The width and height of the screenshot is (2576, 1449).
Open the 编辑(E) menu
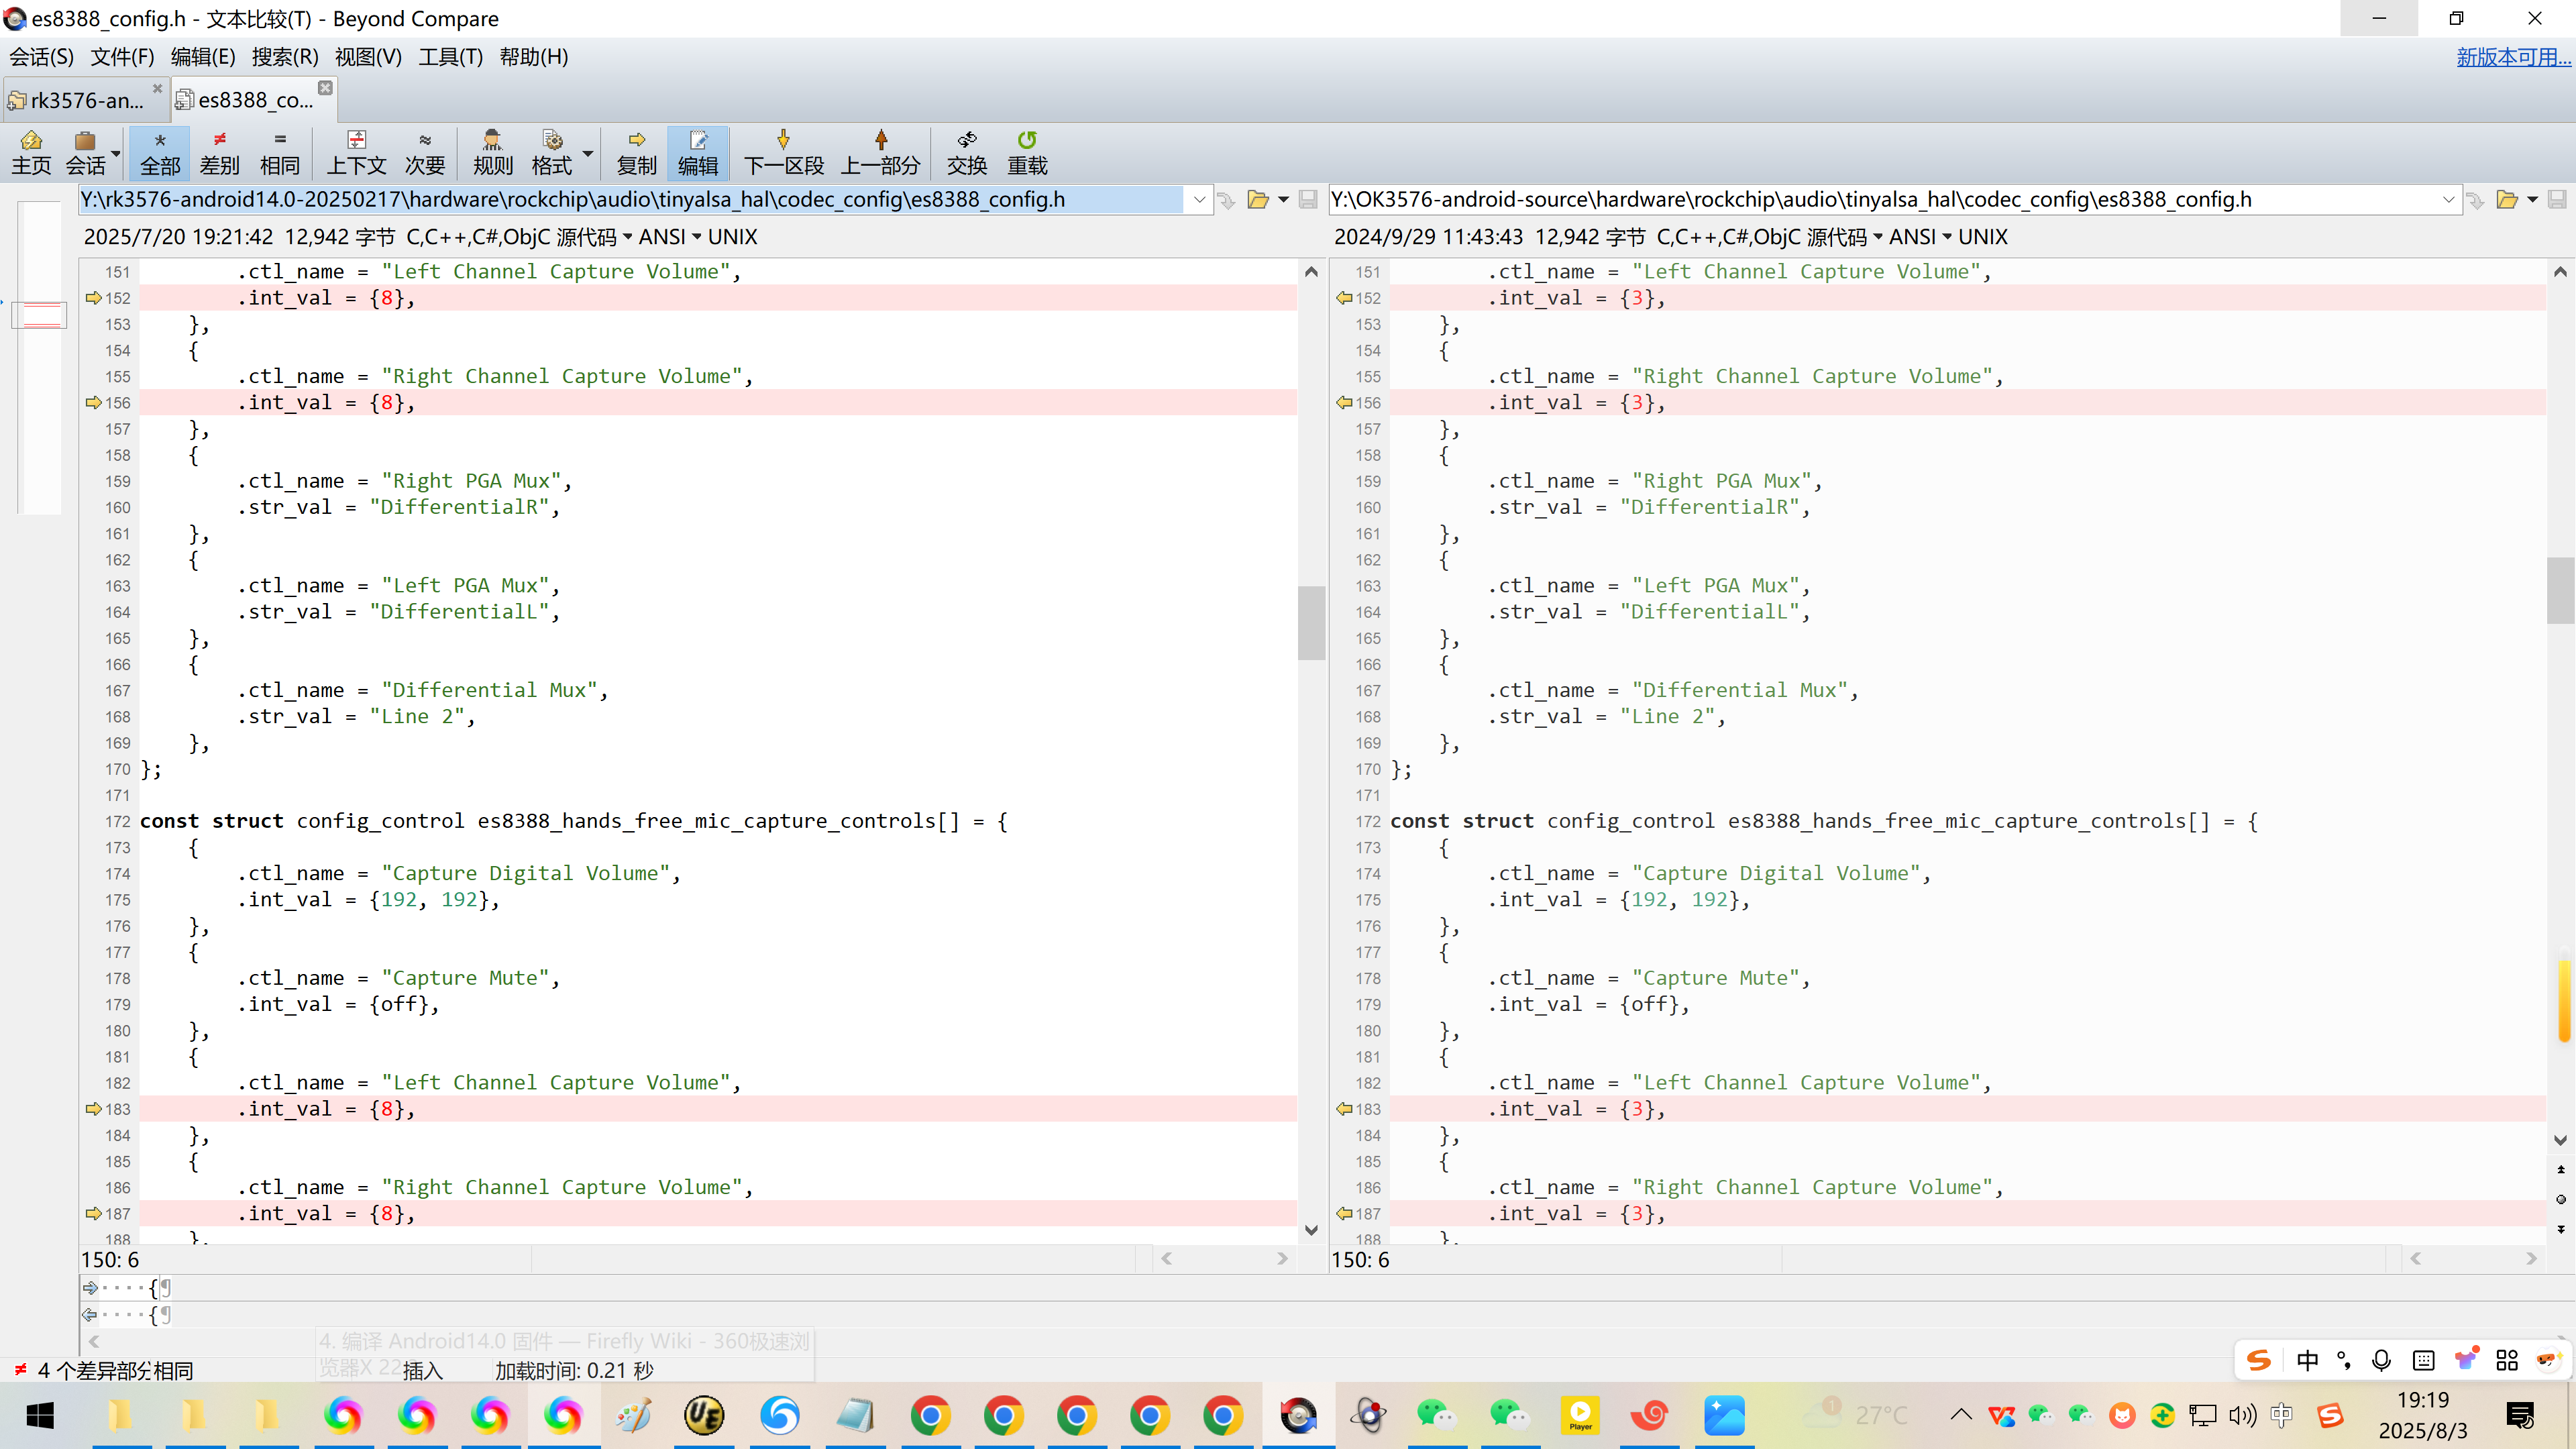coord(203,57)
